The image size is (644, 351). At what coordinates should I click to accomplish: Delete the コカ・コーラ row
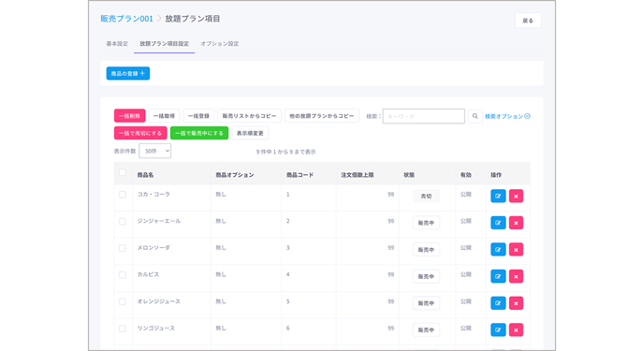point(516,196)
